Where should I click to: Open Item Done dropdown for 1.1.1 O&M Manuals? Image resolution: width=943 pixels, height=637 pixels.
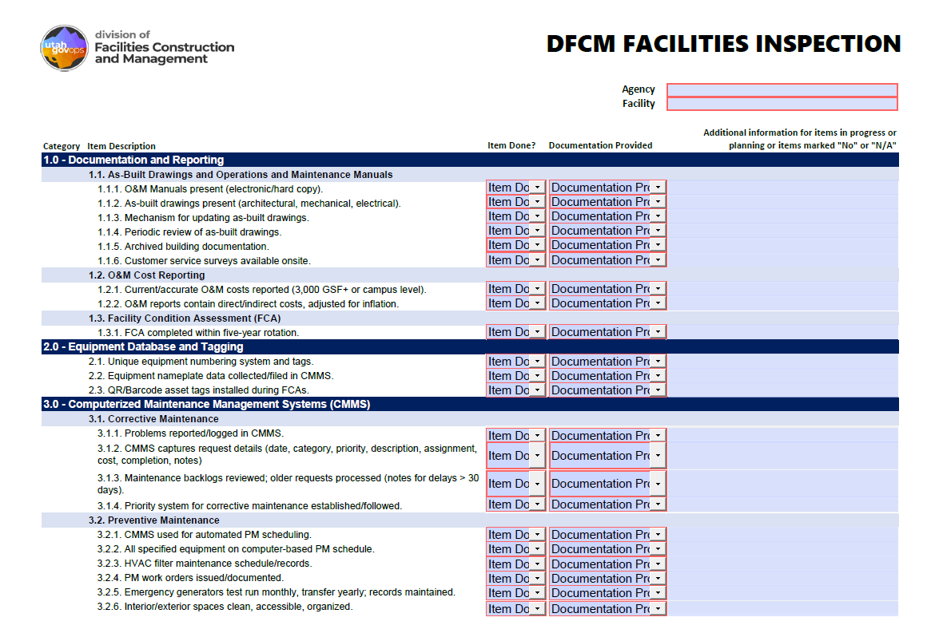[x=516, y=188]
